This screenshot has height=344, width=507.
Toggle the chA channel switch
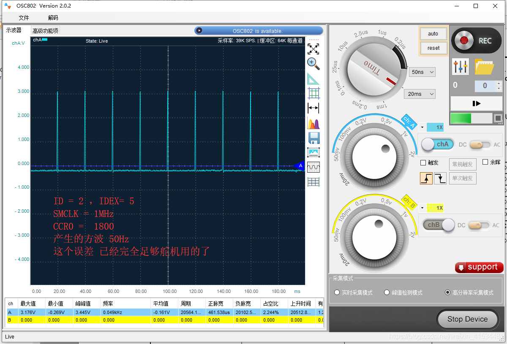point(438,144)
